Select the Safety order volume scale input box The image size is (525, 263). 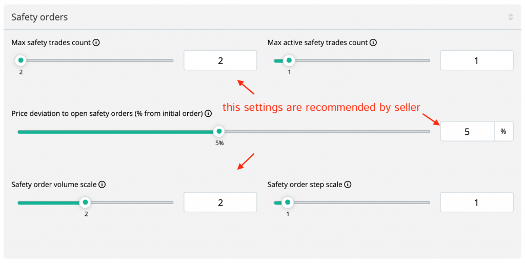point(220,203)
